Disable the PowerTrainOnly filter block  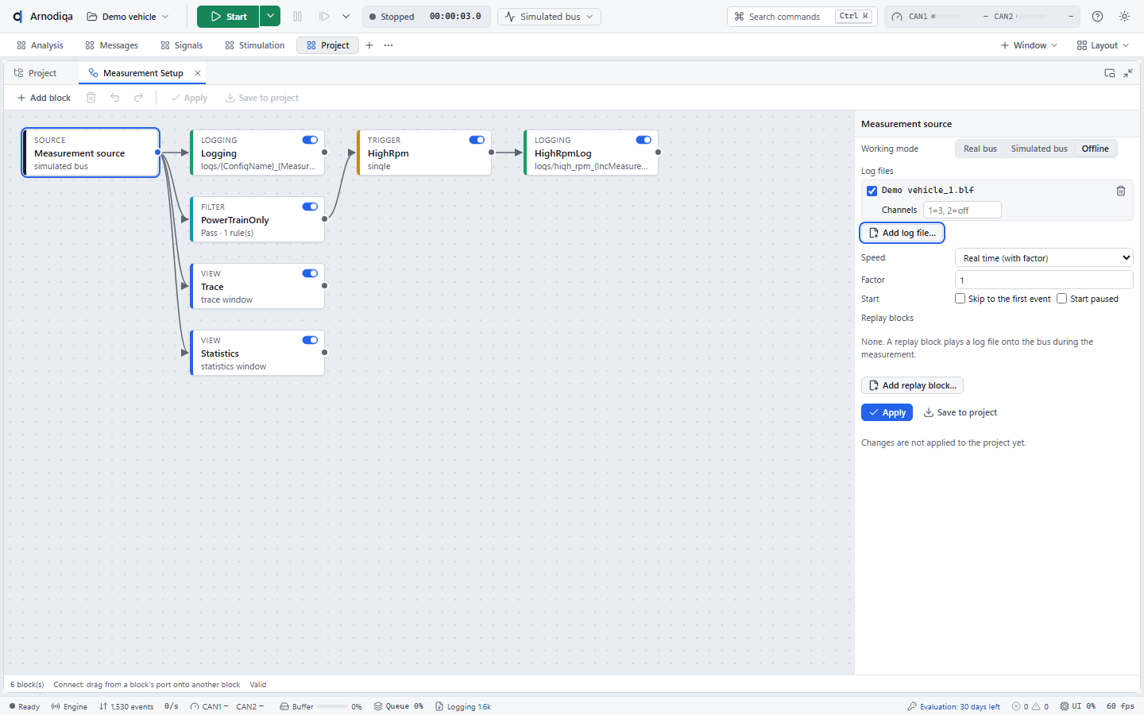[310, 207]
